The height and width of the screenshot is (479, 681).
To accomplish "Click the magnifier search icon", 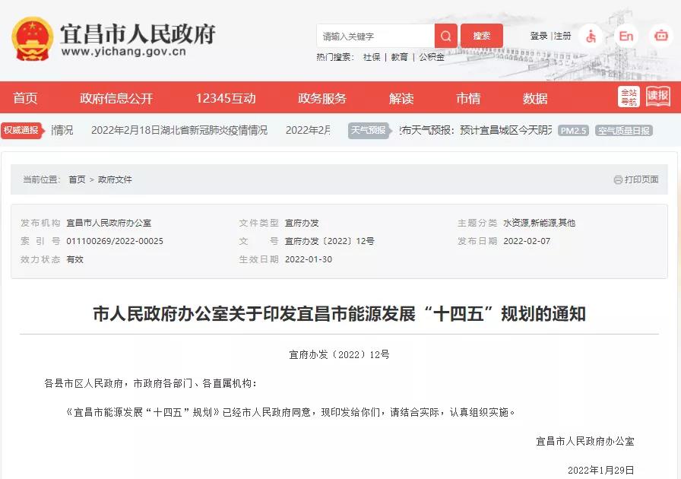I will 446,36.
